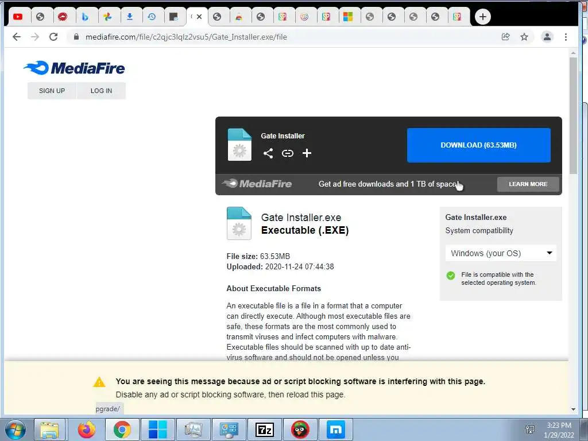Image resolution: width=588 pixels, height=441 pixels.
Task: Click the MediaFire logo at top
Action: [74, 68]
